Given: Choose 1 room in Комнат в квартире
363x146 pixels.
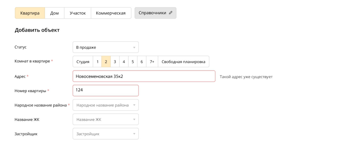Looking at the screenshot, I should point(97,62).
